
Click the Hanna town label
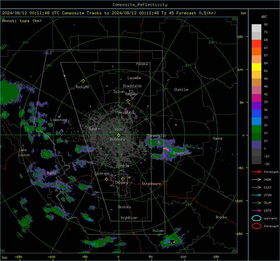pyautogui.click(x=217, y=138)
